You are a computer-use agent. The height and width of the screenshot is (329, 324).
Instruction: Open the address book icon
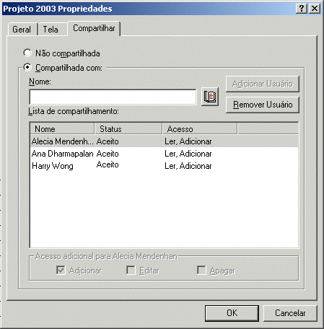(x=210, y=97)
